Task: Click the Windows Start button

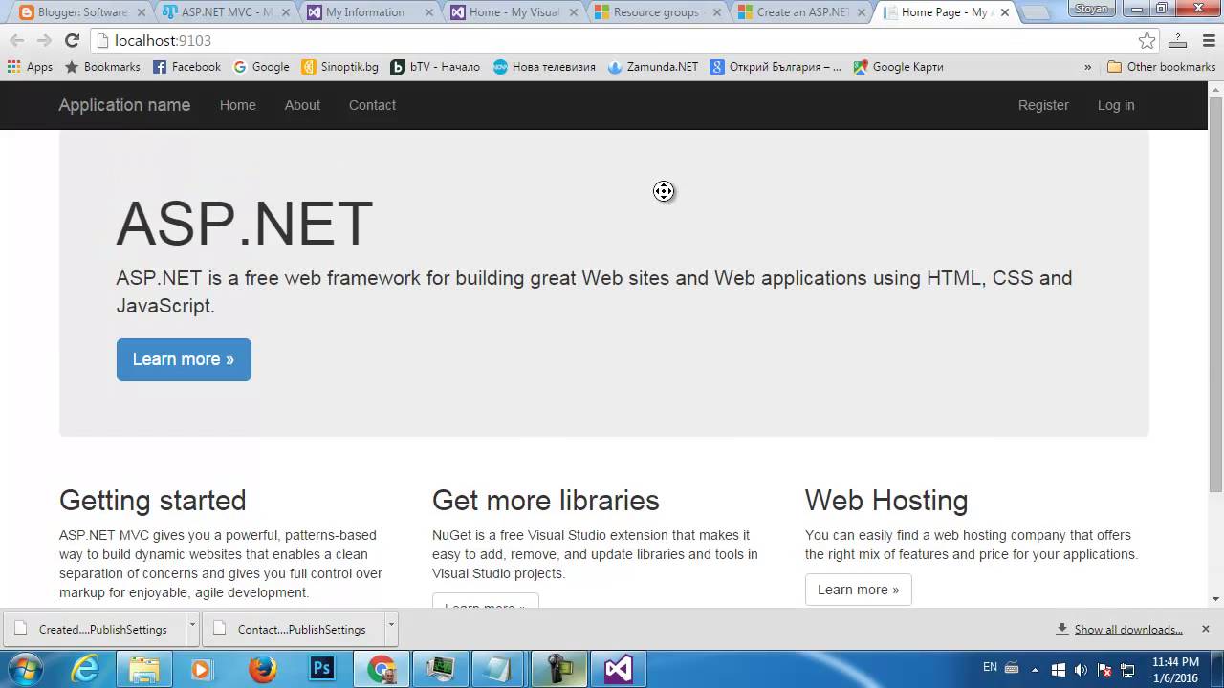Action: coord(25,669)
